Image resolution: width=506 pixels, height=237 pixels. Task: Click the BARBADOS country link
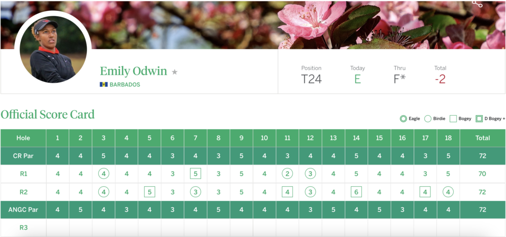(x=125, y=84)
